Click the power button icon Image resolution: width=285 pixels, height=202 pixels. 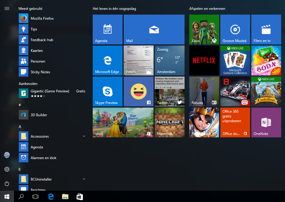tap(7, 184)
